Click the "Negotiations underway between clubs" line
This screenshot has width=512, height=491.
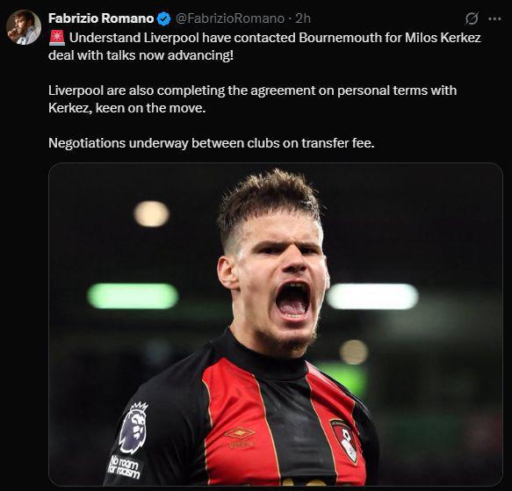pos(212,143)
